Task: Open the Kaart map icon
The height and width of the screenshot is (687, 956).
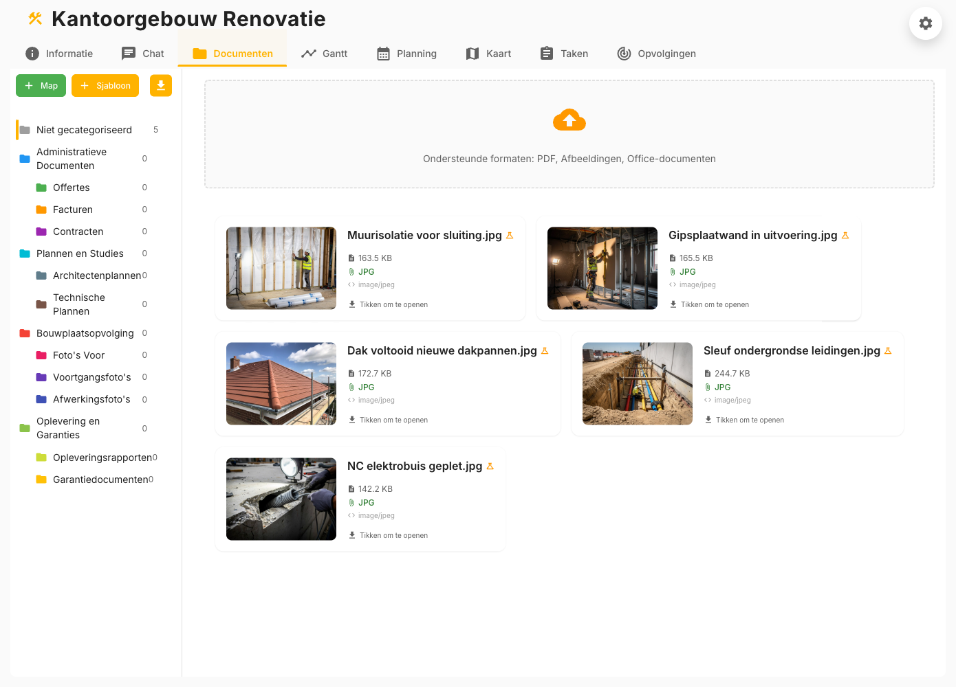Action: 472,53
